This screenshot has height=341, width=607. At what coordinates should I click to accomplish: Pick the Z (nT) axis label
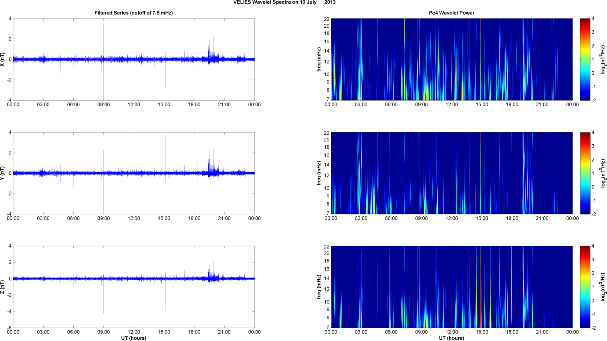[3, 287]
